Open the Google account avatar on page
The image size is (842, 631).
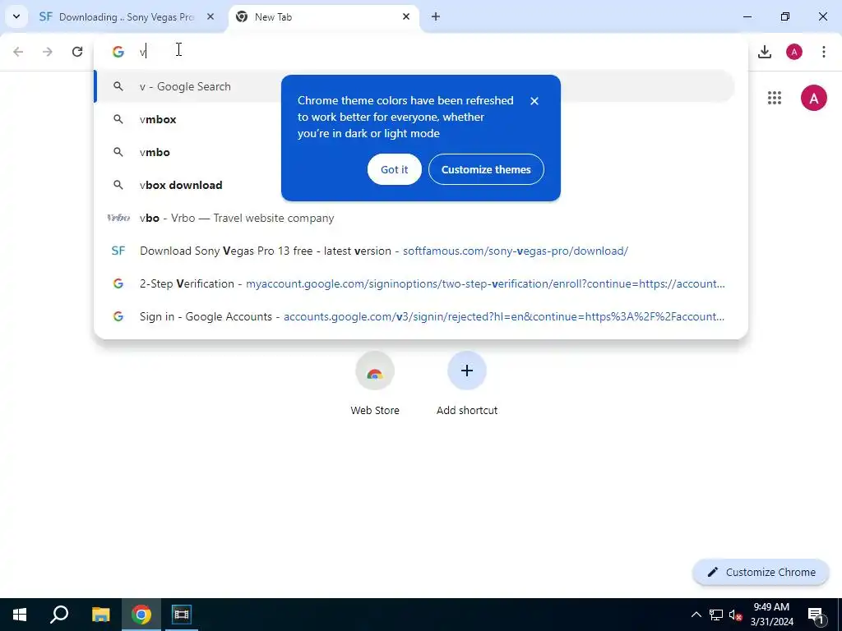coord(813,99)
